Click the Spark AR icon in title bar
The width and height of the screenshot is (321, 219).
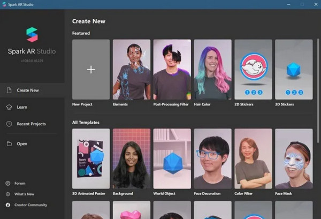[x=4, y=4]
